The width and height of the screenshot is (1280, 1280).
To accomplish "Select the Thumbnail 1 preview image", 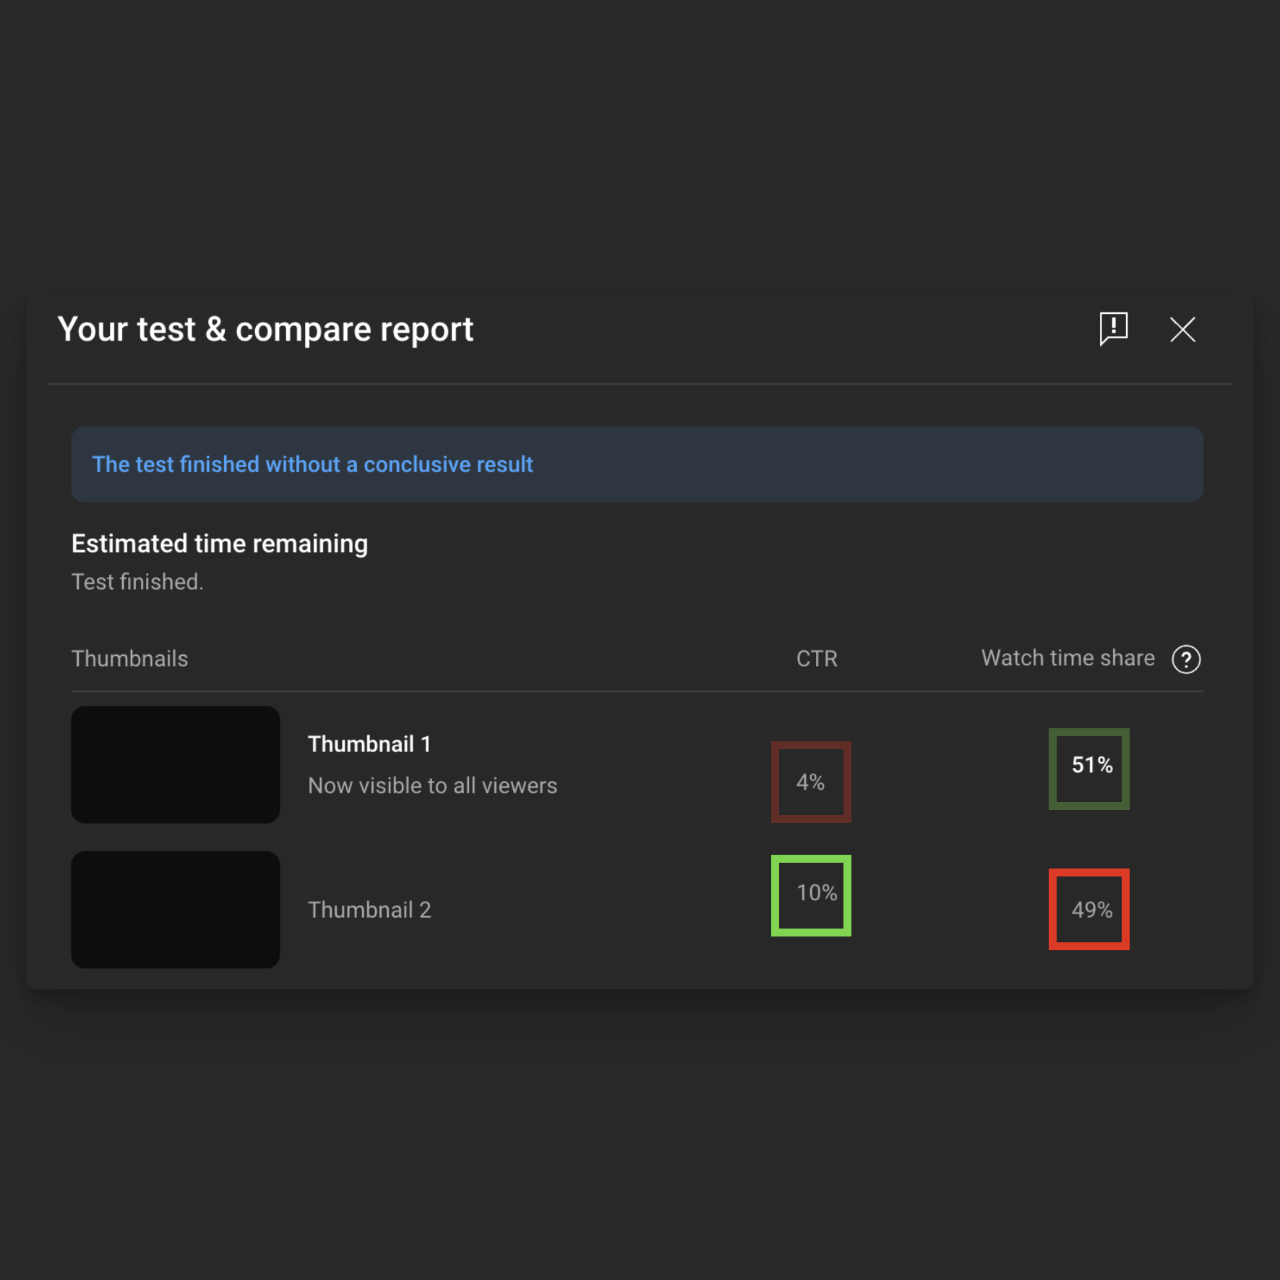I will 176,764.
